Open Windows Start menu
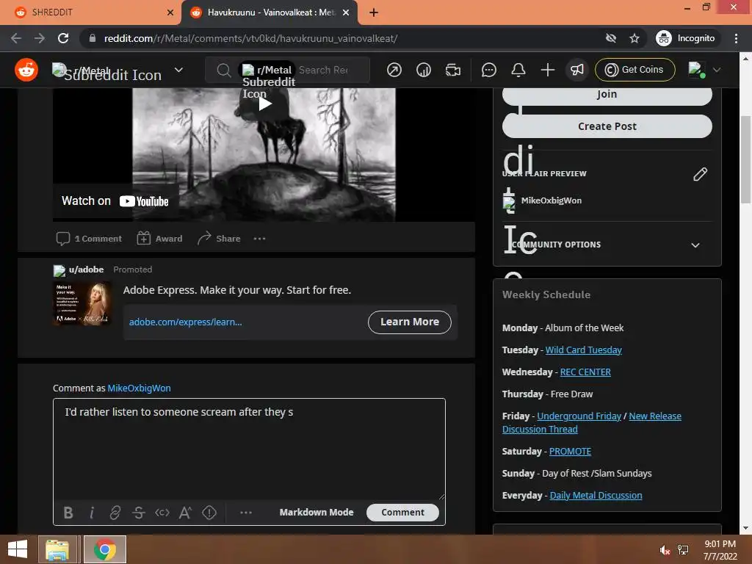752x564 pixels. tap(18, 549)
